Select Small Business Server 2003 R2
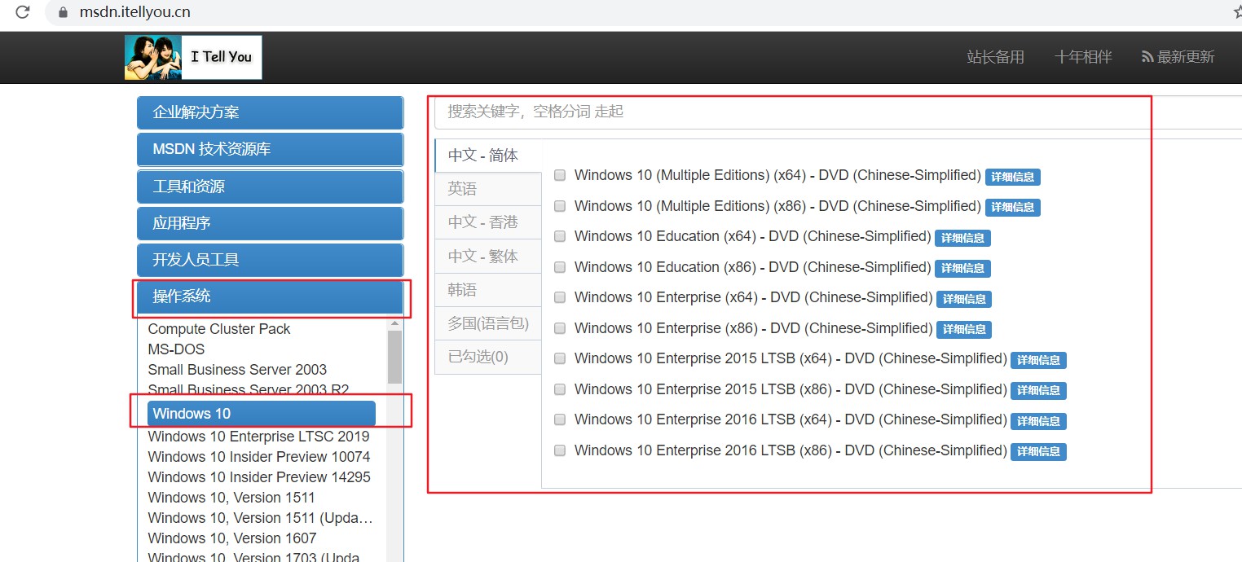This screenshot has width=1242, height=562. click(248, 390)
